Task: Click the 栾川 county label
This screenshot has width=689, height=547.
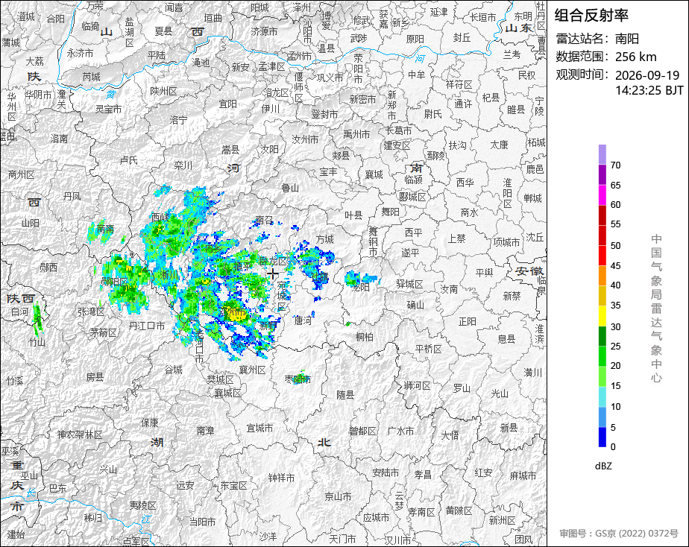Action: [183, 165]
